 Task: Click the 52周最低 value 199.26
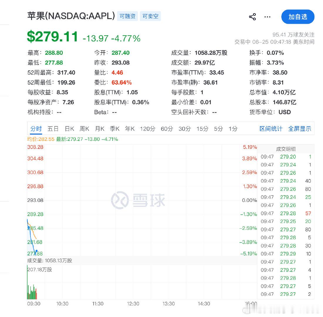pyautogui.click(x=66, y=82)
